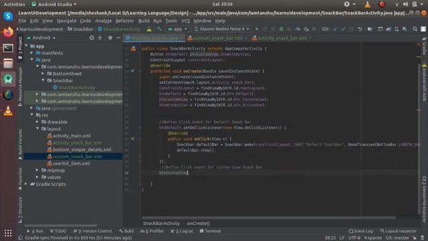Viewport: 428px width, 241px height.
Task: Click onCreate() in the bottom breadcrumb
Action: tap(198, 223)
